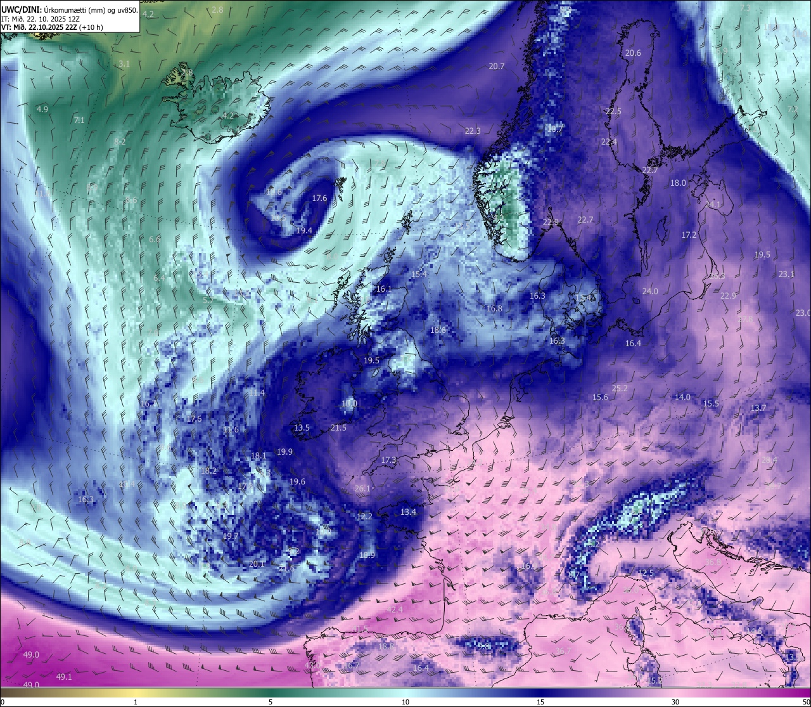
Task: Click the 1 tick on the color scale
Action: click(x=136, y=702)
